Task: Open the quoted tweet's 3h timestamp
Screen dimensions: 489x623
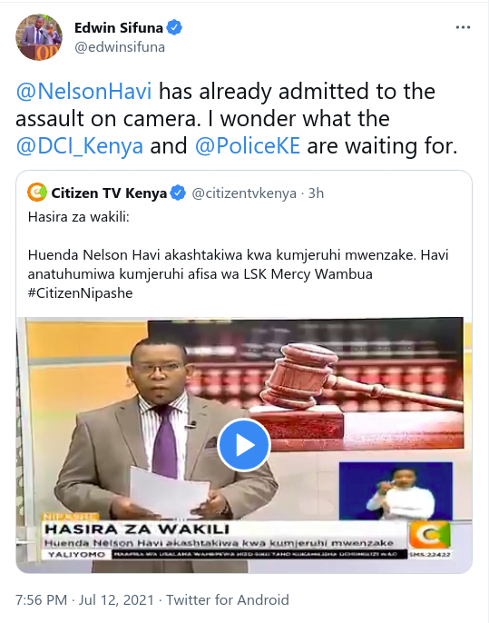Action: (x=316, y=193)
